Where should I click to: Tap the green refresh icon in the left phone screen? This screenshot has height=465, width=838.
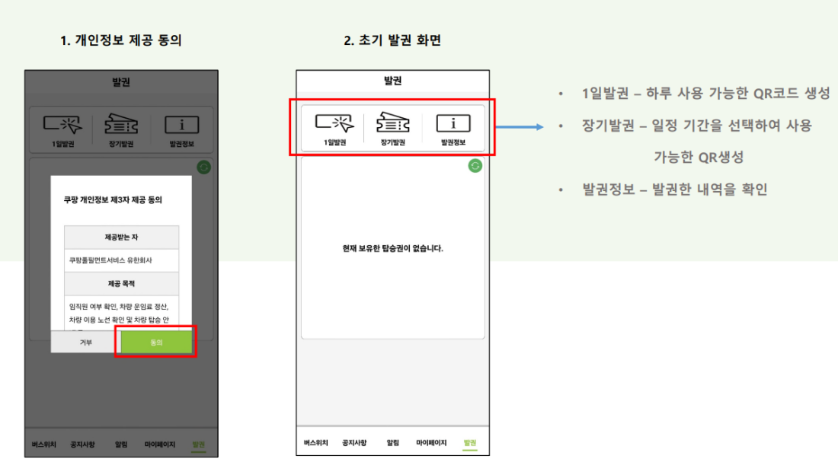pos(203,167)
